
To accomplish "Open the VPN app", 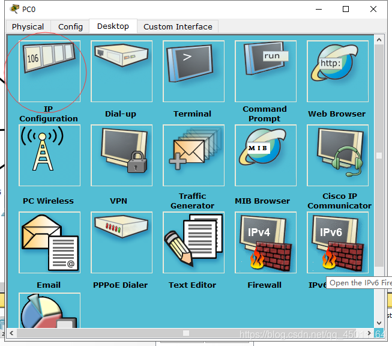I will point(121,156).
